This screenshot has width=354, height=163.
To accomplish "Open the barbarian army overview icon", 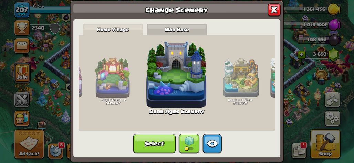I will [22, 118].
